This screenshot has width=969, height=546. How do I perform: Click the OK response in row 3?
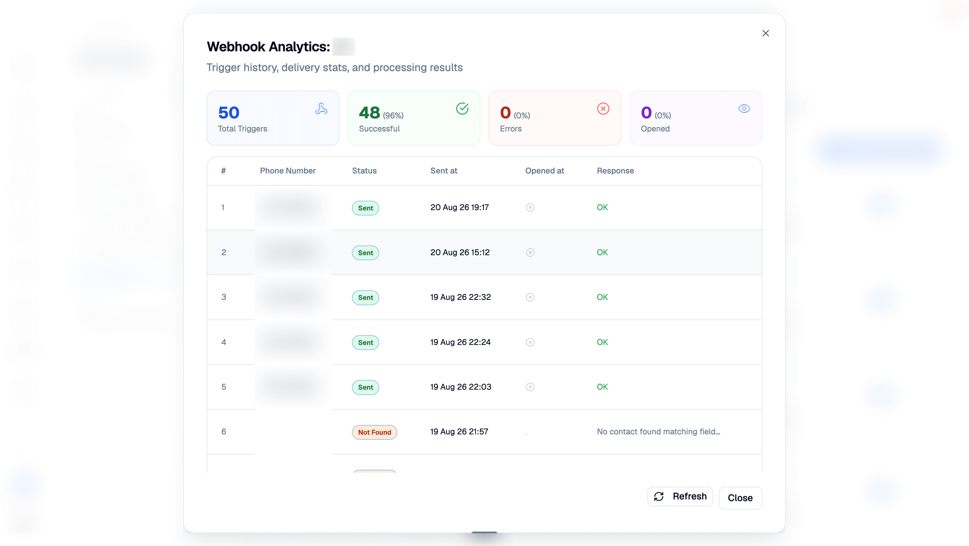coord(602,297)
